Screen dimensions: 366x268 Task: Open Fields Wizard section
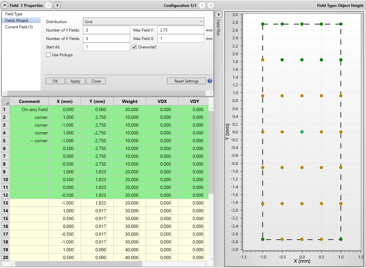16,20
